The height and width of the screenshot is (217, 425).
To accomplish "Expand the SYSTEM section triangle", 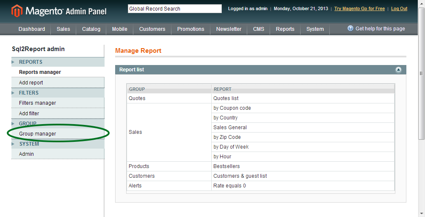I will coord(13,144).
